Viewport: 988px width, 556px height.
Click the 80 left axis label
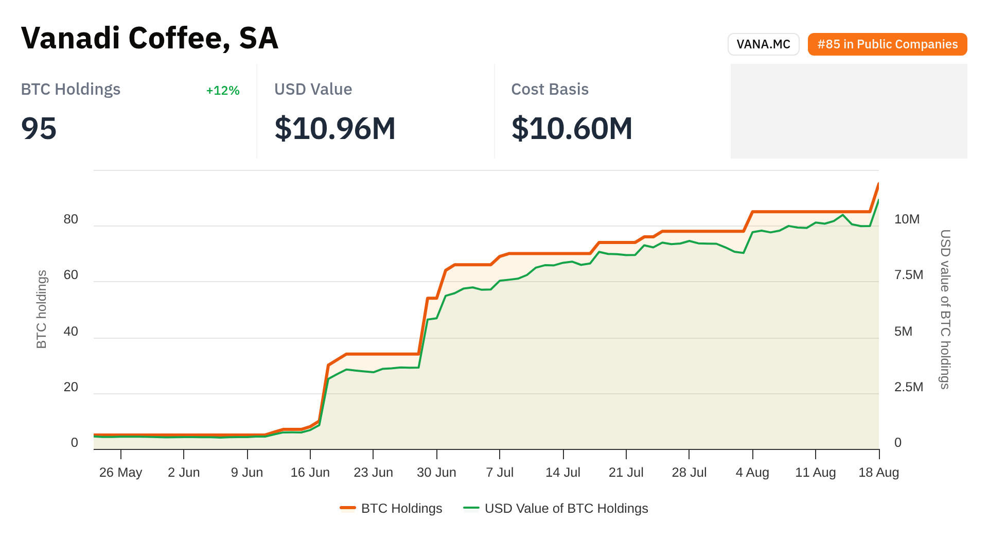71,219
